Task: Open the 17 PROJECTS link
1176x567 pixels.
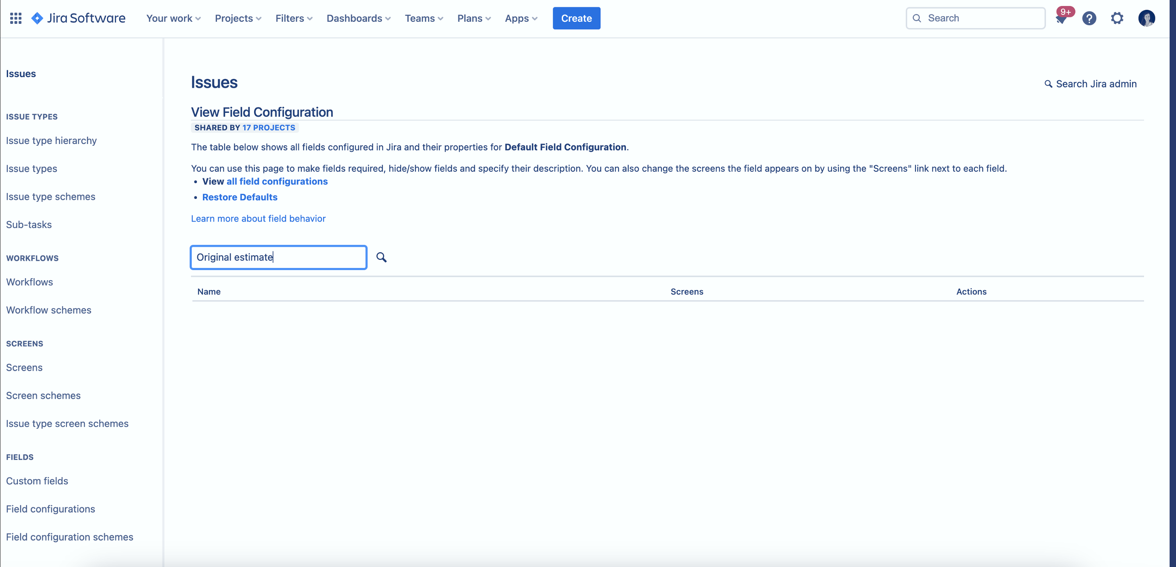Action: pos(269,128)
